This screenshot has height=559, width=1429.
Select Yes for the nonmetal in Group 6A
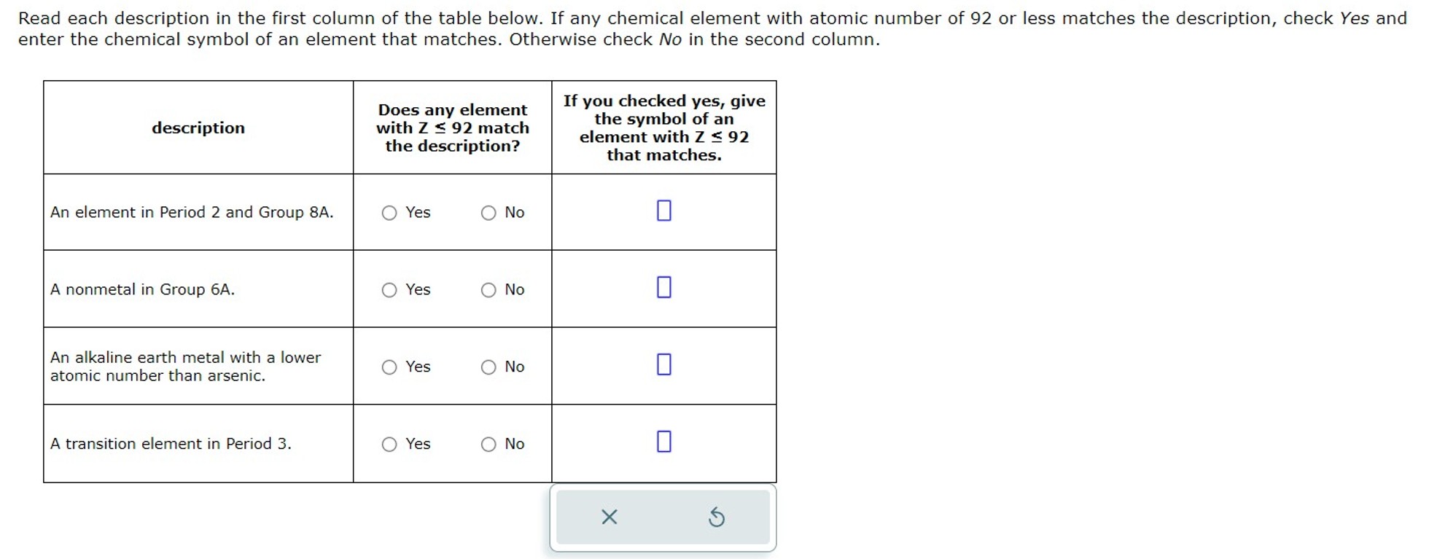click(389, 289)
